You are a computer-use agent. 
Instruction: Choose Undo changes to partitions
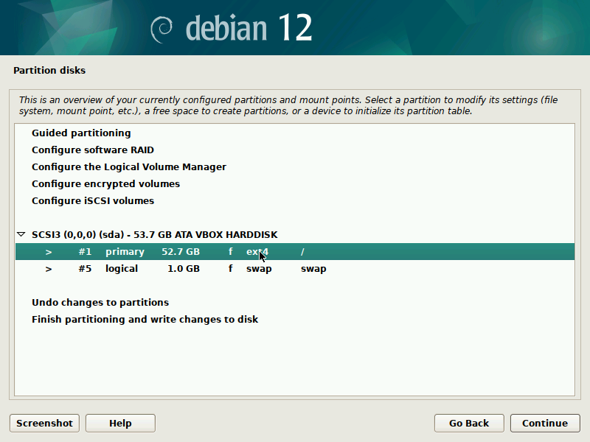click(100, 303)
